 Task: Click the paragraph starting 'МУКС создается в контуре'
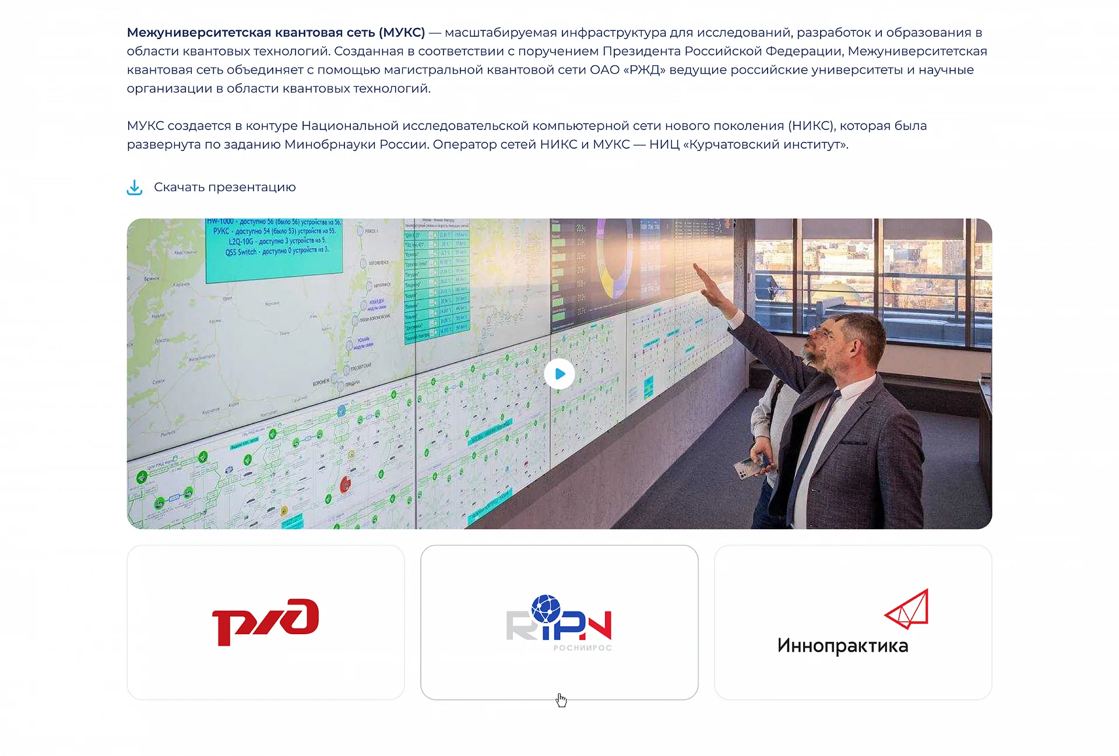527,135
